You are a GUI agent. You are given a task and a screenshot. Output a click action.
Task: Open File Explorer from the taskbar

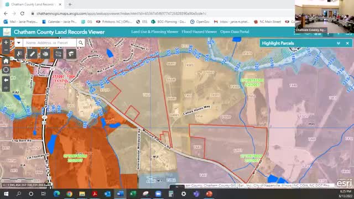coord(82,194)
